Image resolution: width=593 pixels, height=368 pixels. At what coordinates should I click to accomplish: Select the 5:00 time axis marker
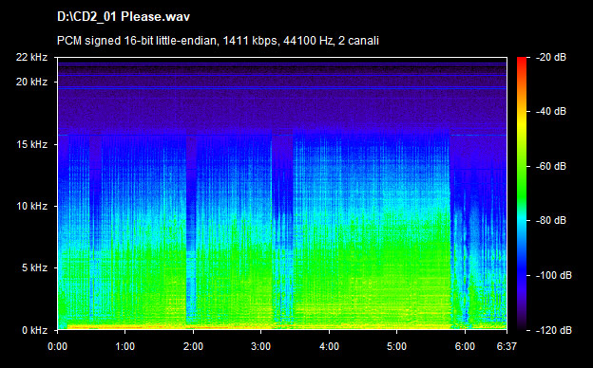pos(396,346)
